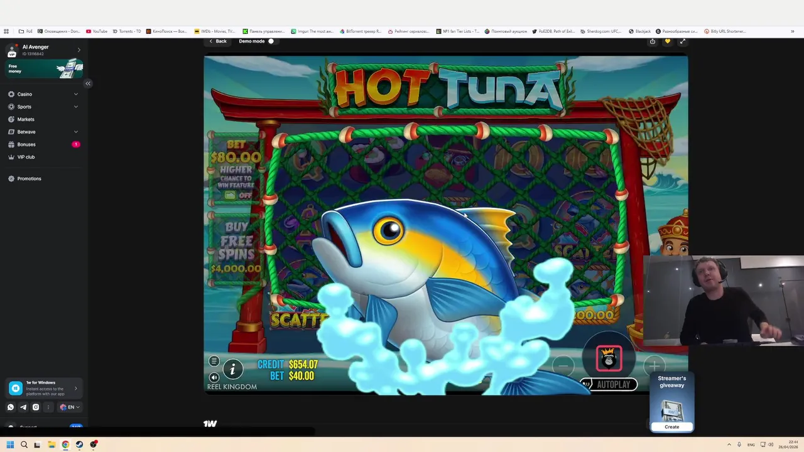Screen dimensions: 804x452
Task: Open Windows taskbar search
Action: 24,444
